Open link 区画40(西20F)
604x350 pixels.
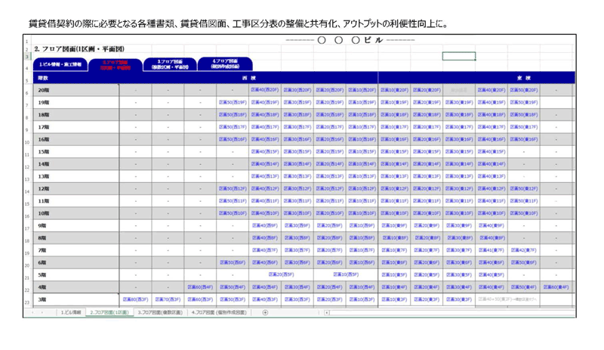[265, 90]
